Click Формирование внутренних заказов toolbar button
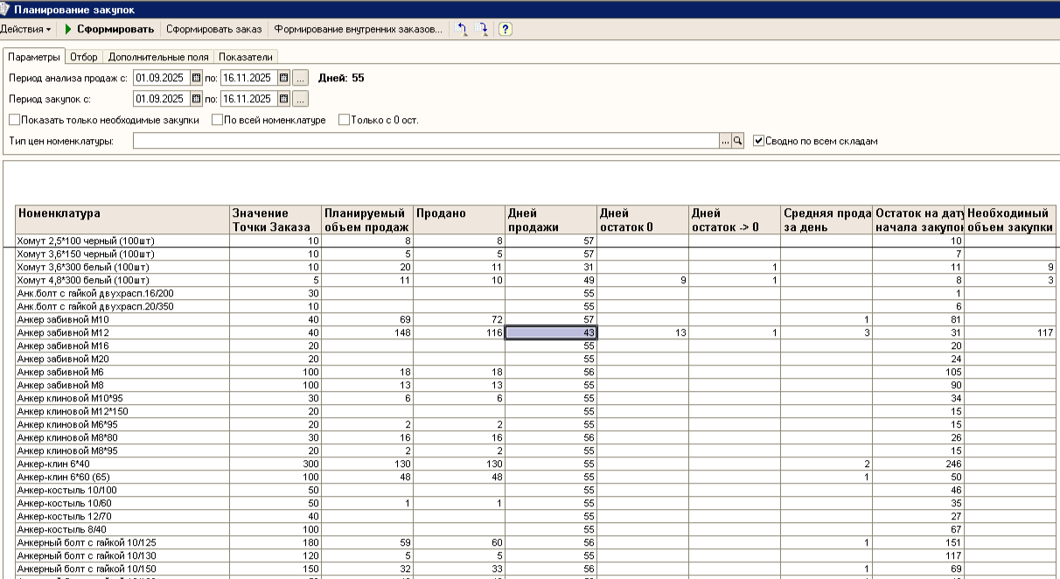 pos(359,29)
